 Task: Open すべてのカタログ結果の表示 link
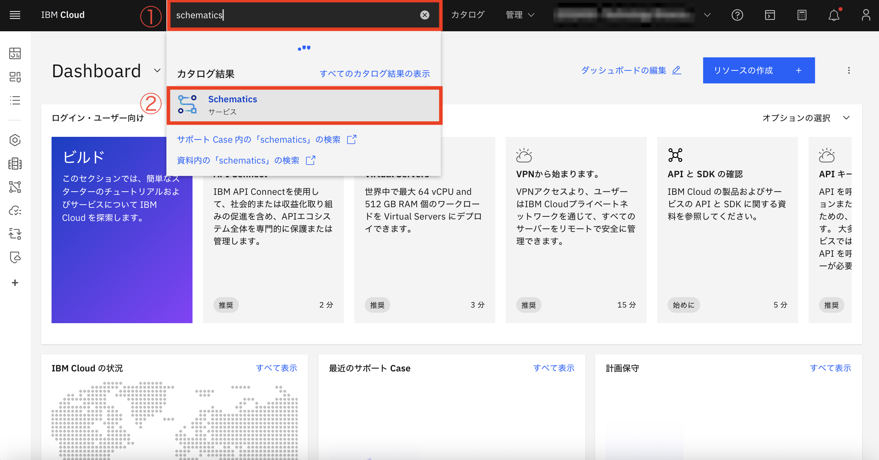[375, 74]
